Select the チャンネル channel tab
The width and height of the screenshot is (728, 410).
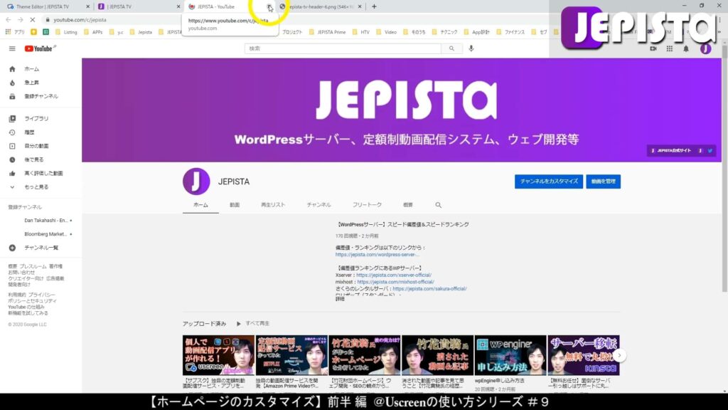pos(318,205)
